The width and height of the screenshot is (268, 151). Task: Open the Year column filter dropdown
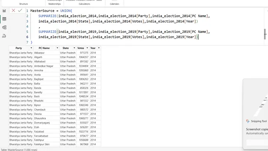[x=99, y=48]
